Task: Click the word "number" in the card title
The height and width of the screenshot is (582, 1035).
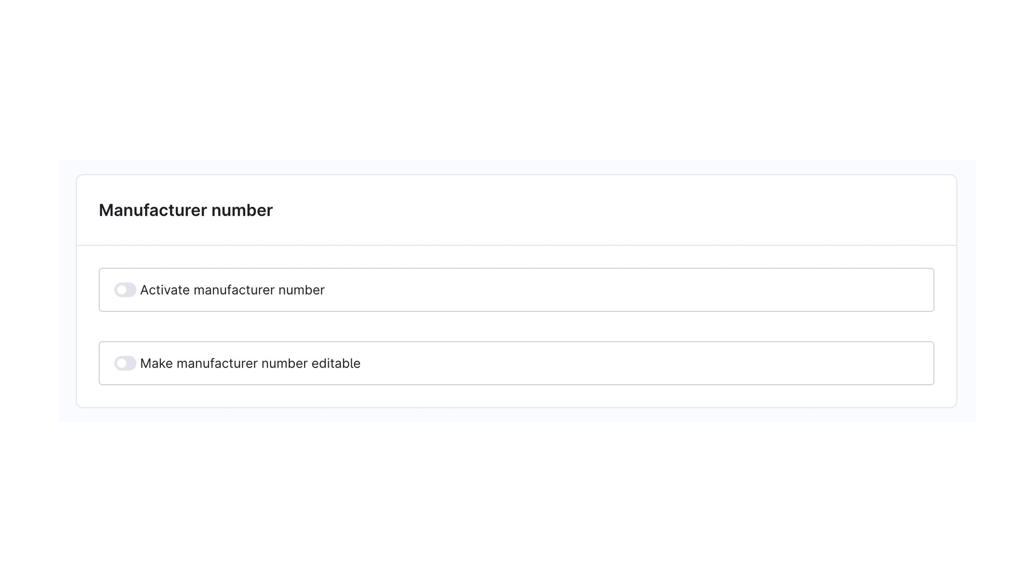Action: coord(242,210)
